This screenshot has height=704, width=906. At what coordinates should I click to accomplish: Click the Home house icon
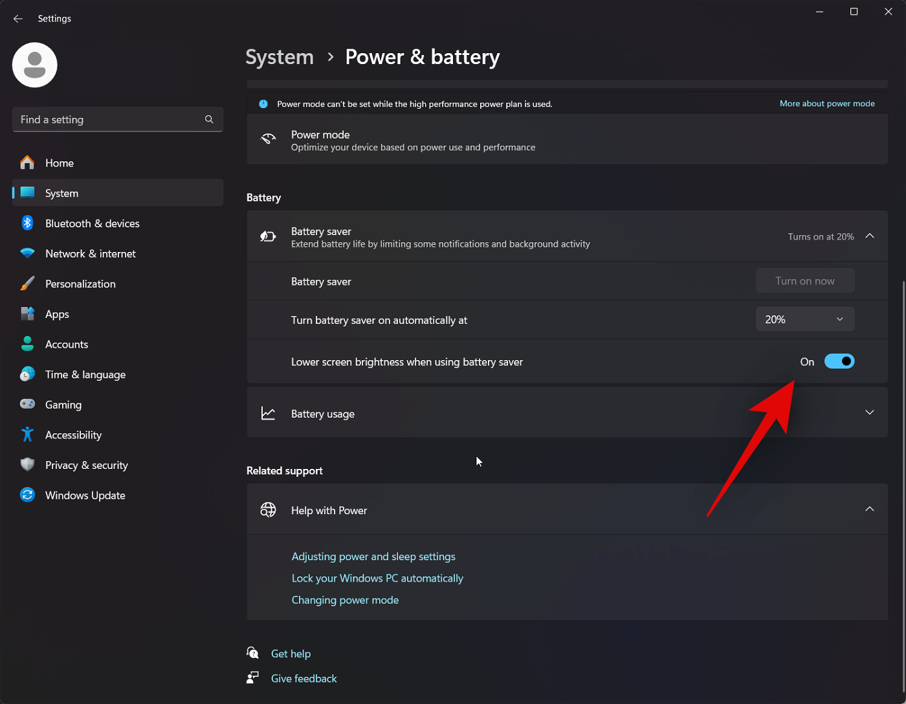tap(27, 163)
